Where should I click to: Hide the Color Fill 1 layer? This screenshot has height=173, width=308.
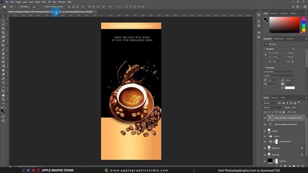(265, 161)
